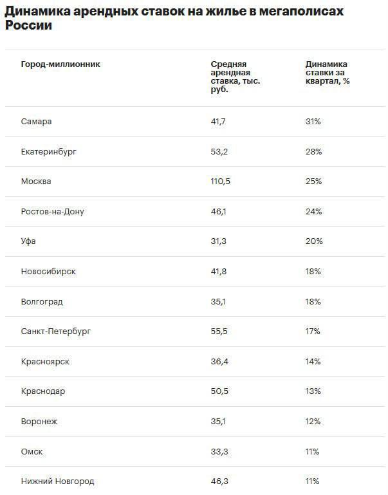Click Омск average rent 33,3
Viewport: 388px width, 495px height.
click(219, 452)
